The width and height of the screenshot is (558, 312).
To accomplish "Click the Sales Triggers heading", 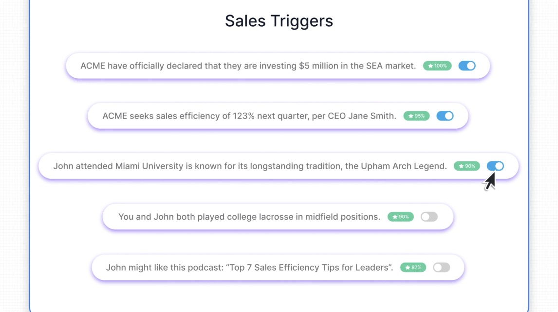I will tap(279, 21).
